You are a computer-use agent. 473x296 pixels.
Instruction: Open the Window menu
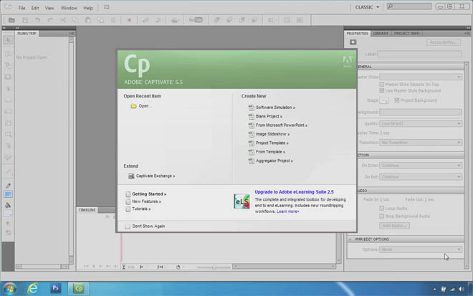pyautogui.click(x=69, y=8)
